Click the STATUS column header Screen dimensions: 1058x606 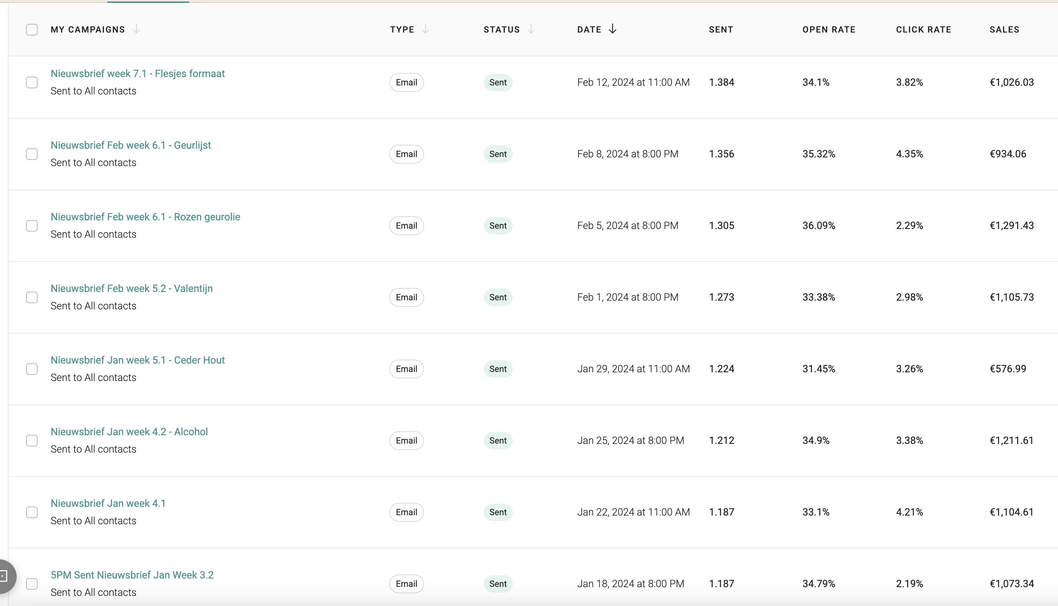coord(502,30)
